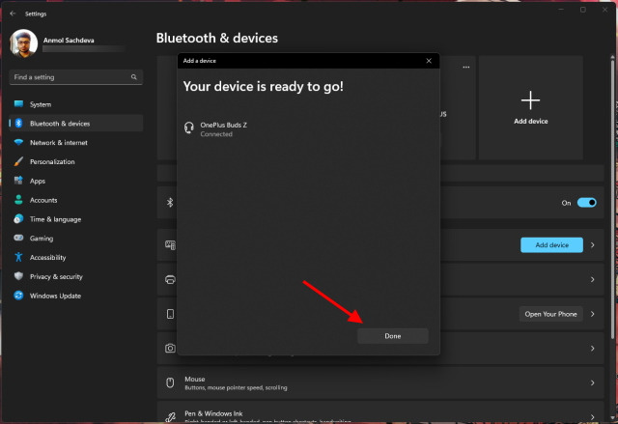Screen dimensions: 618x424
Task: Click the Cameras icon
Action: [x=170, y=349]
